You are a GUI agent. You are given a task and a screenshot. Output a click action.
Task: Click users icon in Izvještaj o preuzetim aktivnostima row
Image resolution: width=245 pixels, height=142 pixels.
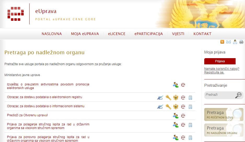176,85
